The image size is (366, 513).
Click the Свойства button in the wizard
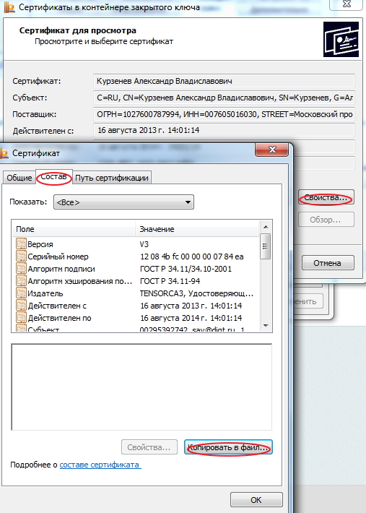coord(326,197)
